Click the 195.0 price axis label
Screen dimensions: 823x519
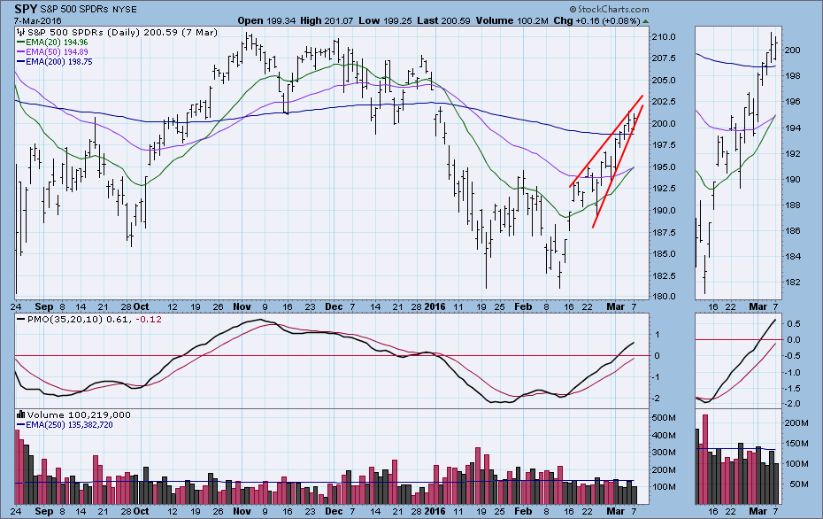point(663,167)
